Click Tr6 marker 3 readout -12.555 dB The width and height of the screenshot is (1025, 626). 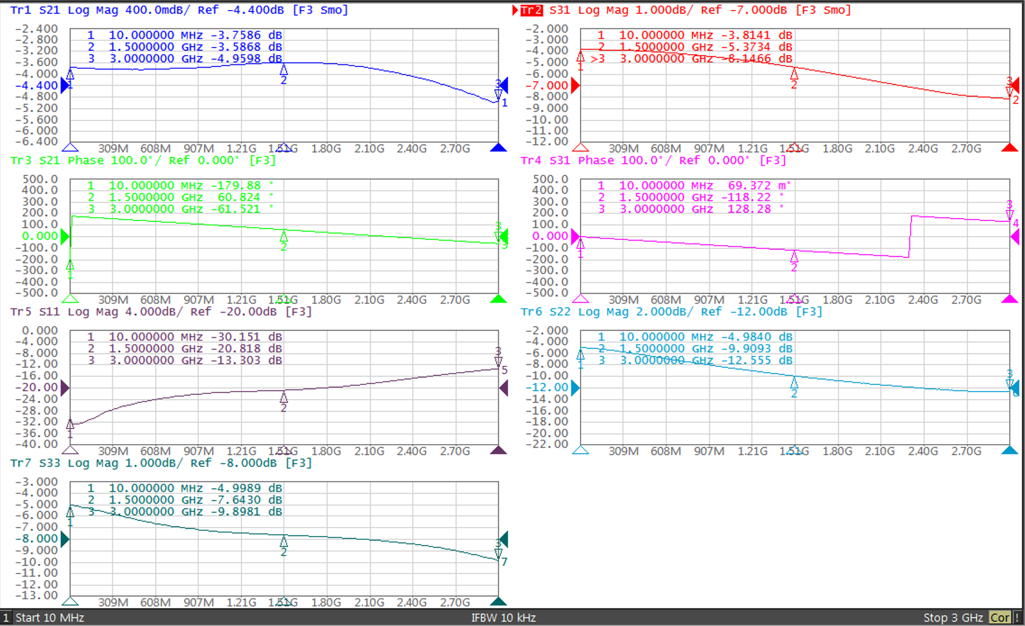point(695,361)
